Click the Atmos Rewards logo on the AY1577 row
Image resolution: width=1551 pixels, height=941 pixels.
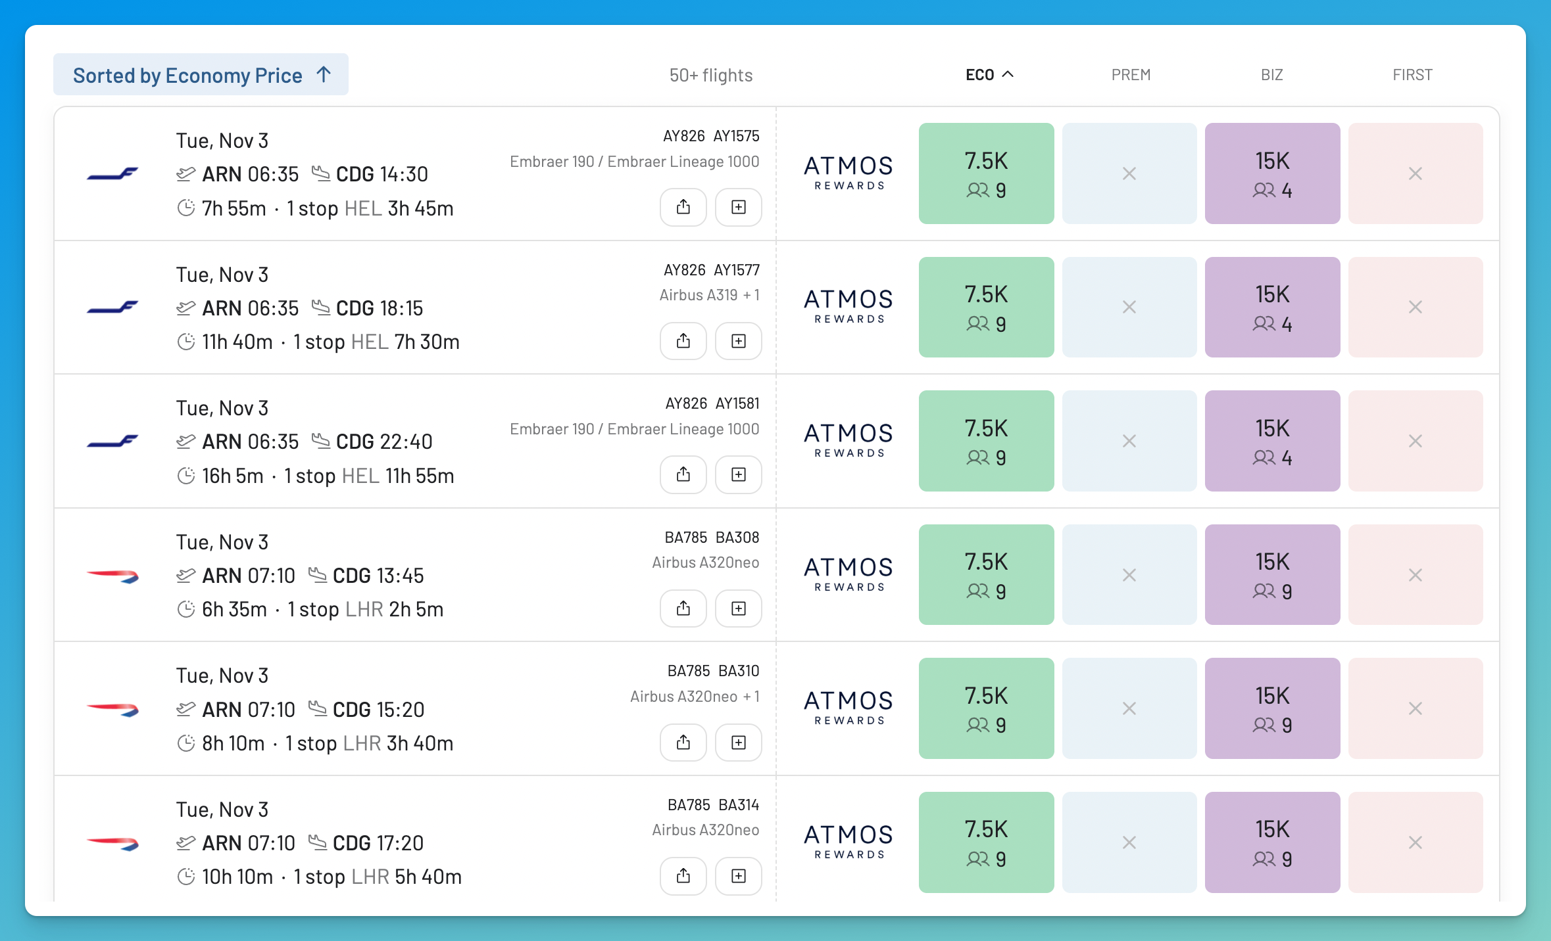pos(849,306)
